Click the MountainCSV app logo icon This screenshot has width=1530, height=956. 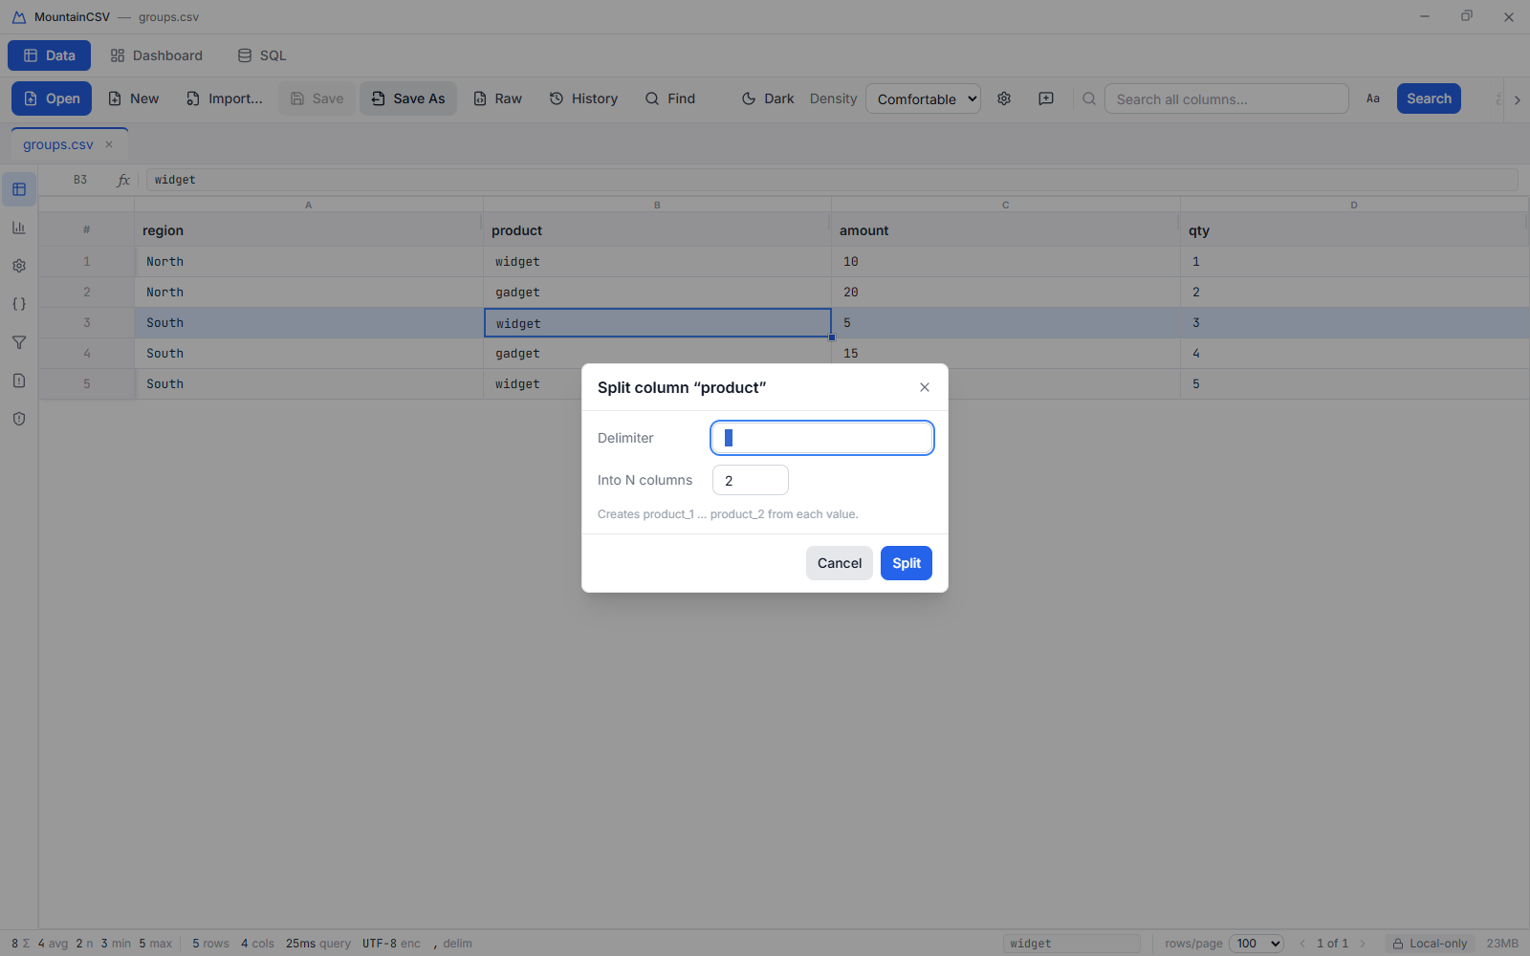pyautogui.click(x=18, y=17)
